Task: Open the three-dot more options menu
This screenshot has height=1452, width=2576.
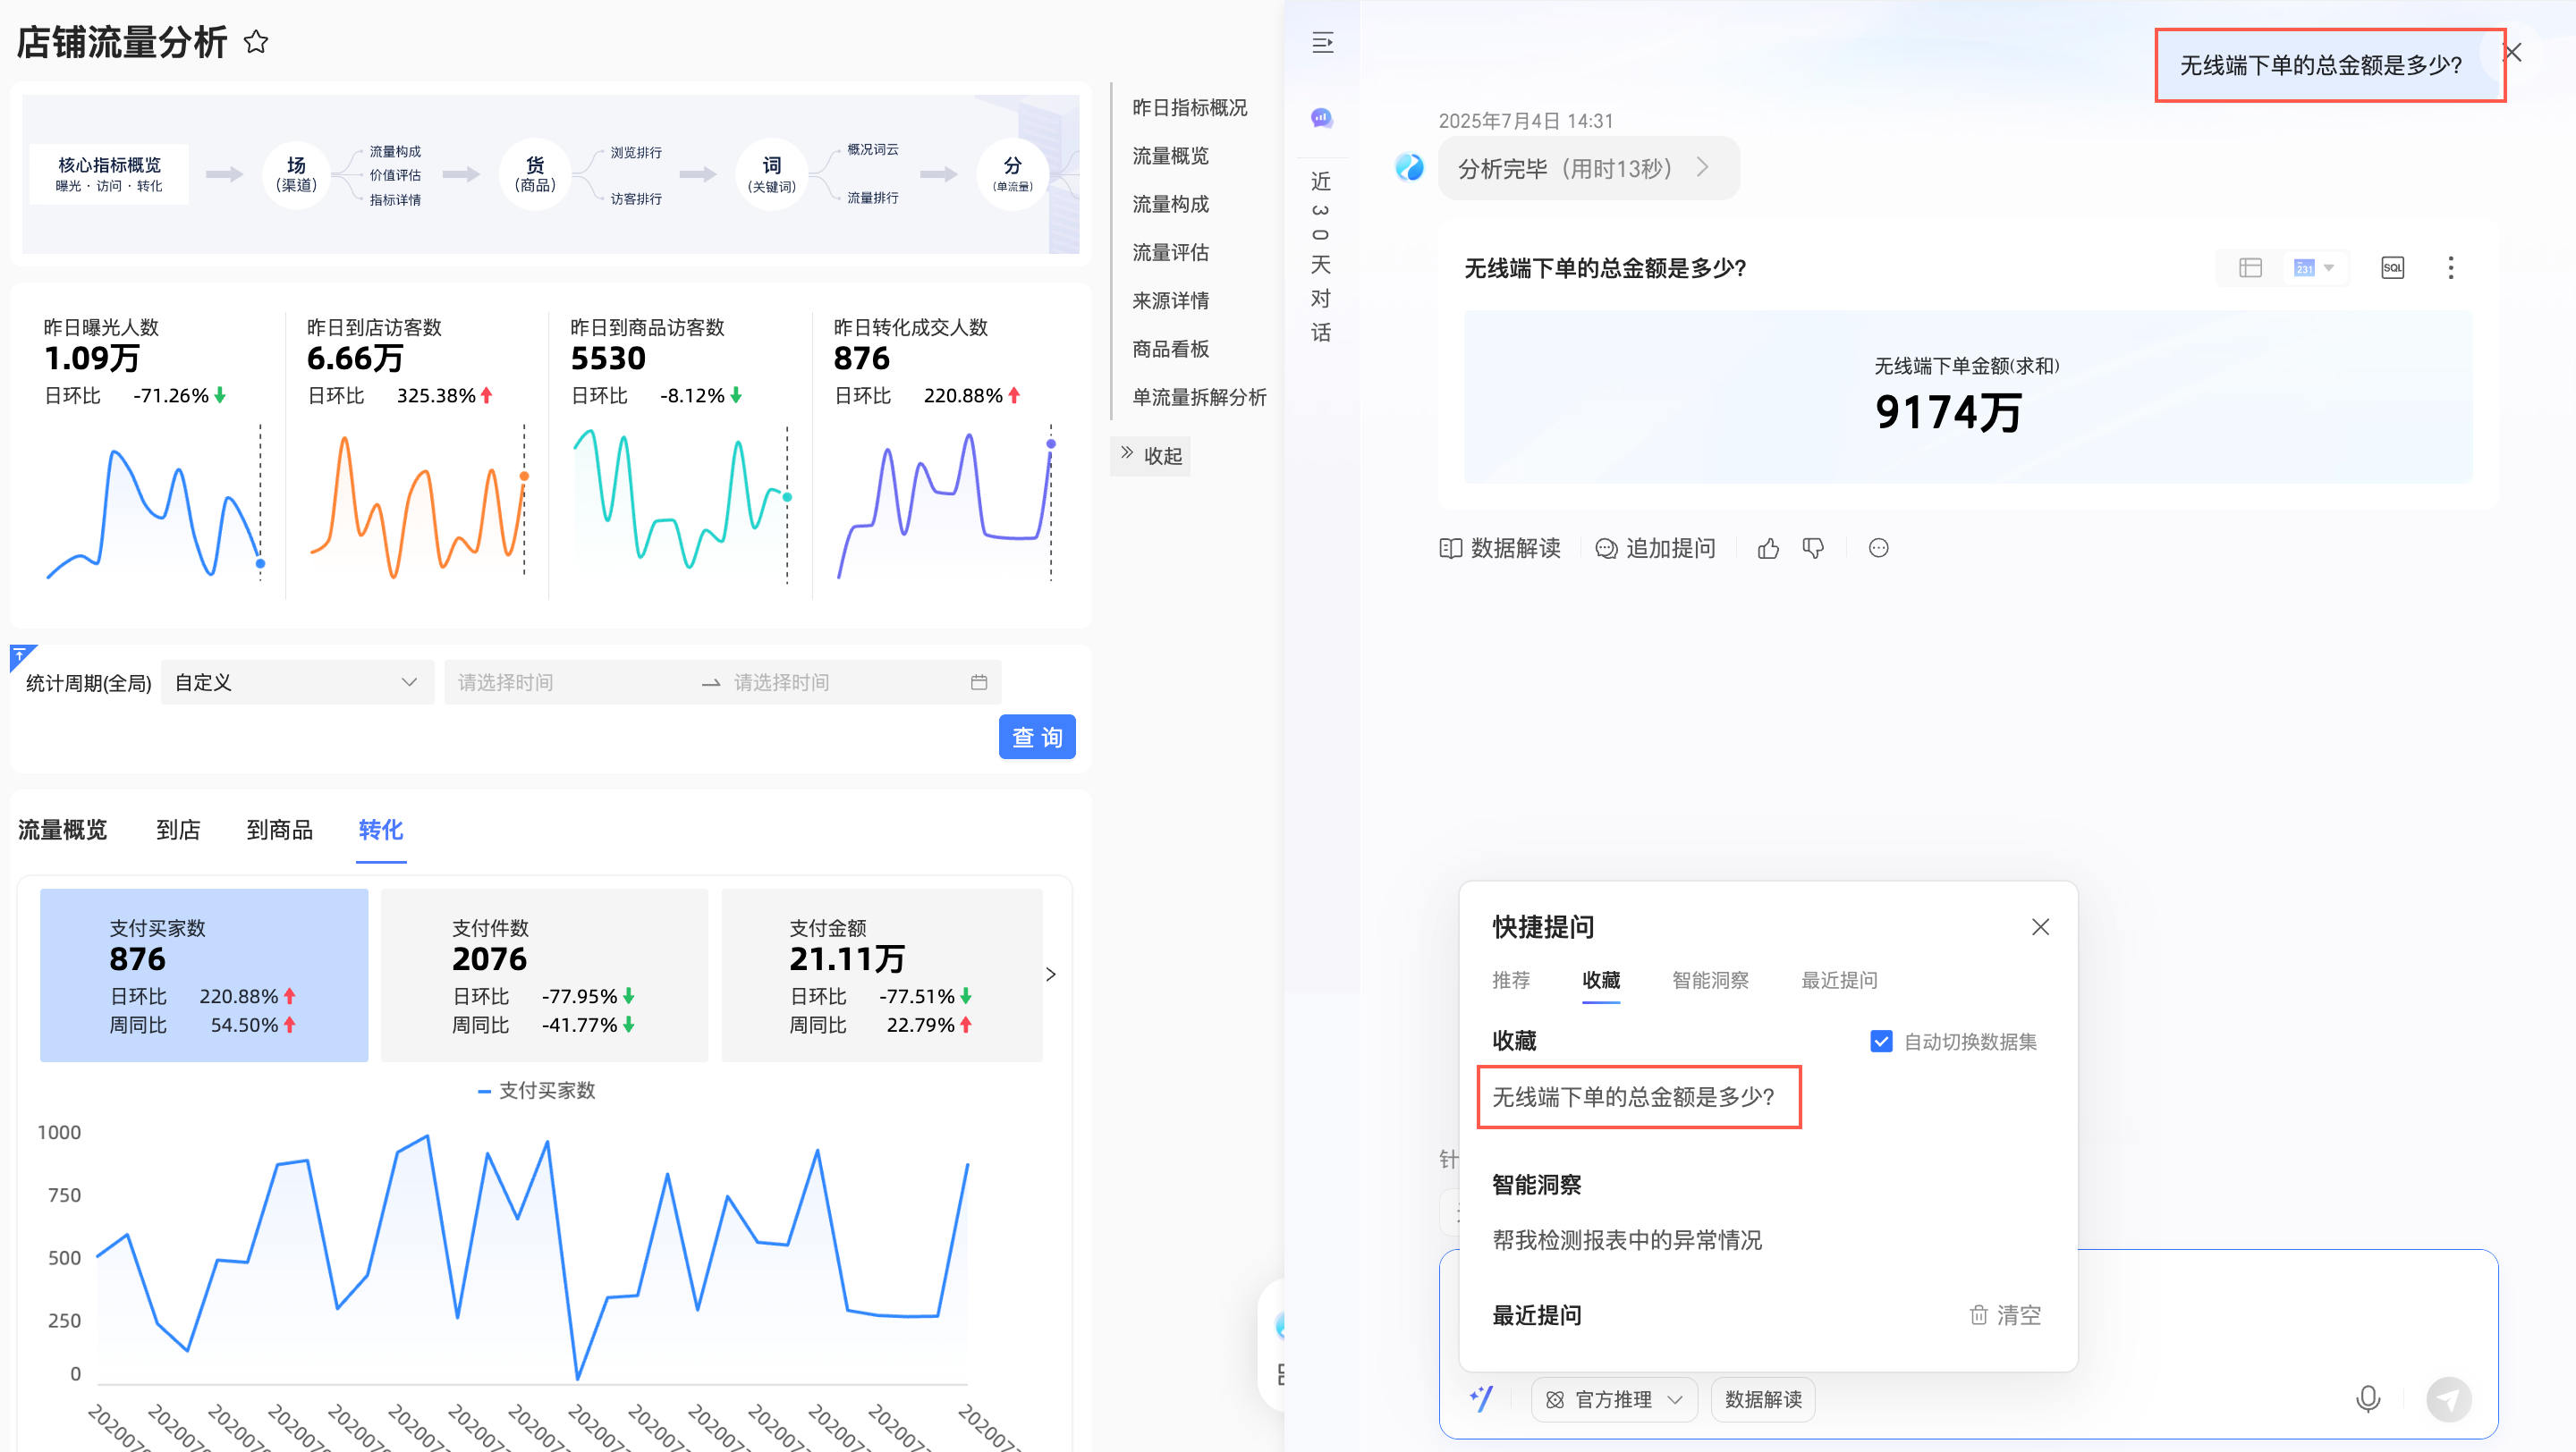Action: [2450, 268]
